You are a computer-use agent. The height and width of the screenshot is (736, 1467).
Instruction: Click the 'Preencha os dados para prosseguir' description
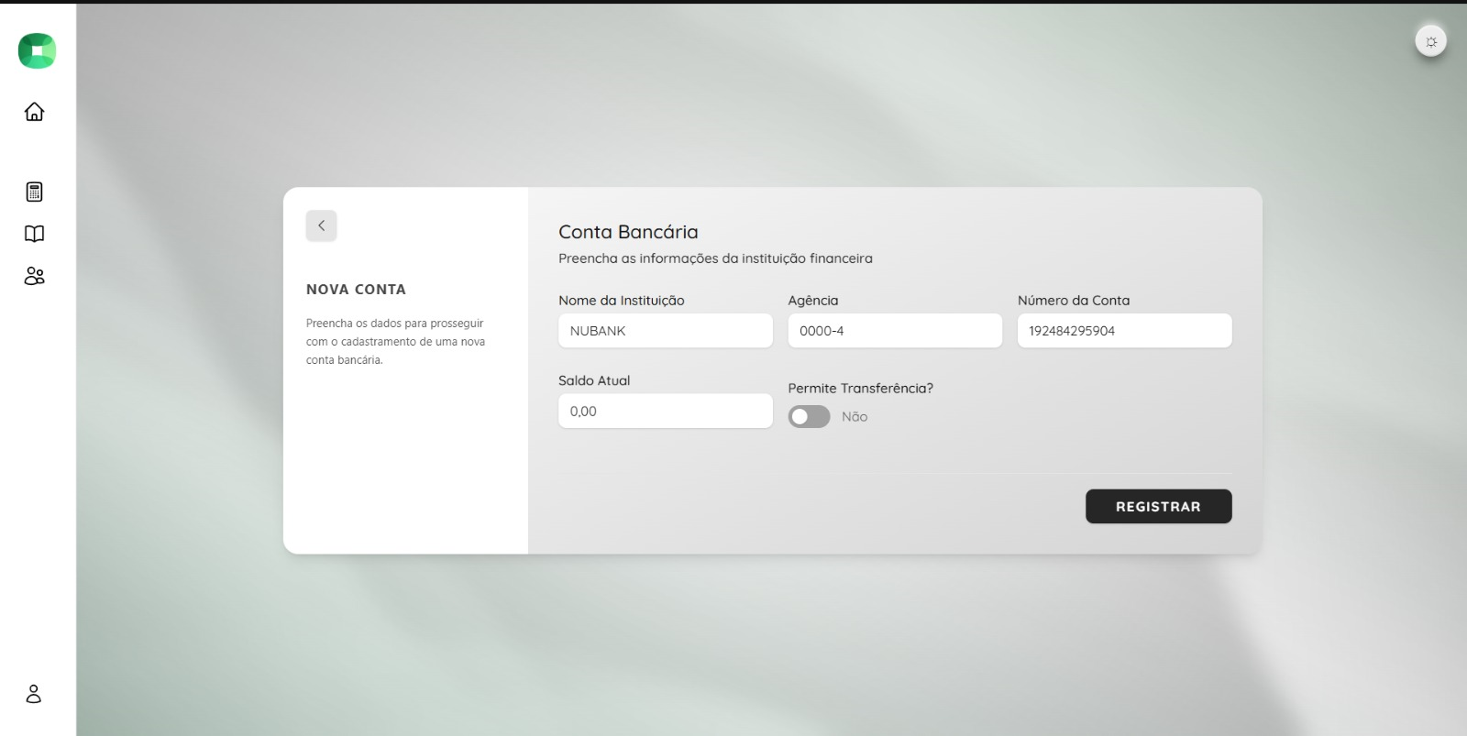pos(395,341)
